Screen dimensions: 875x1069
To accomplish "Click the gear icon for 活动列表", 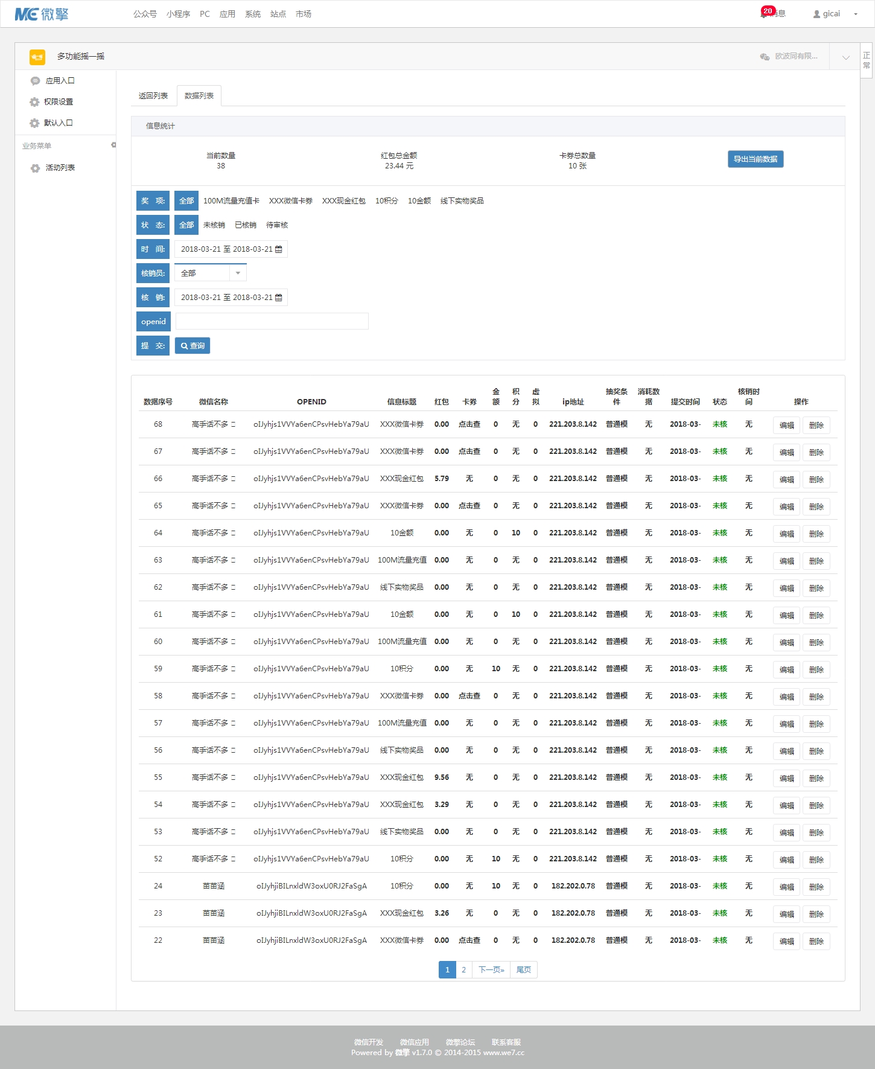I will point(35,168).
